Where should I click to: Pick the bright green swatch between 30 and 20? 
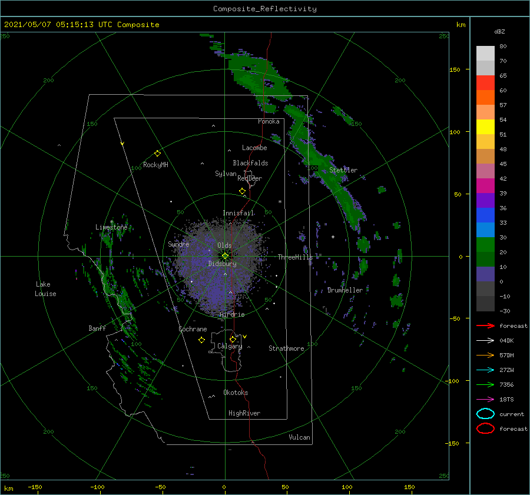485,245
